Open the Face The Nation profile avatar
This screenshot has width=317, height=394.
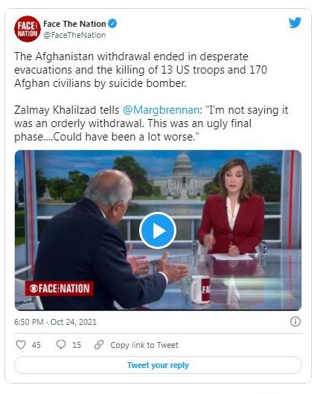[28, 29]
